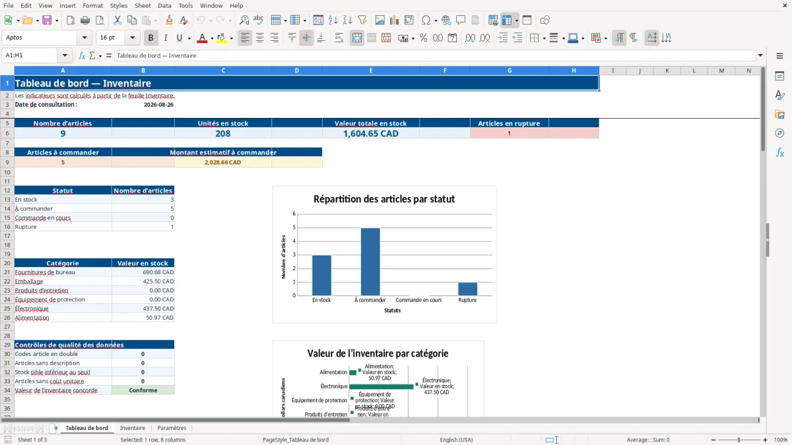Toggle Bold formatting
Viewport: 792px width, 445px height.
tap(150, 38)
